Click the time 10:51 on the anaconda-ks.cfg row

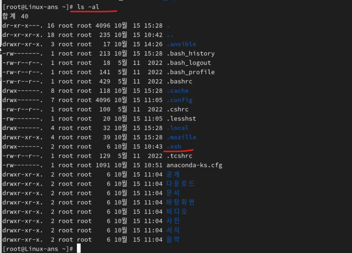[x=153, y=165]
